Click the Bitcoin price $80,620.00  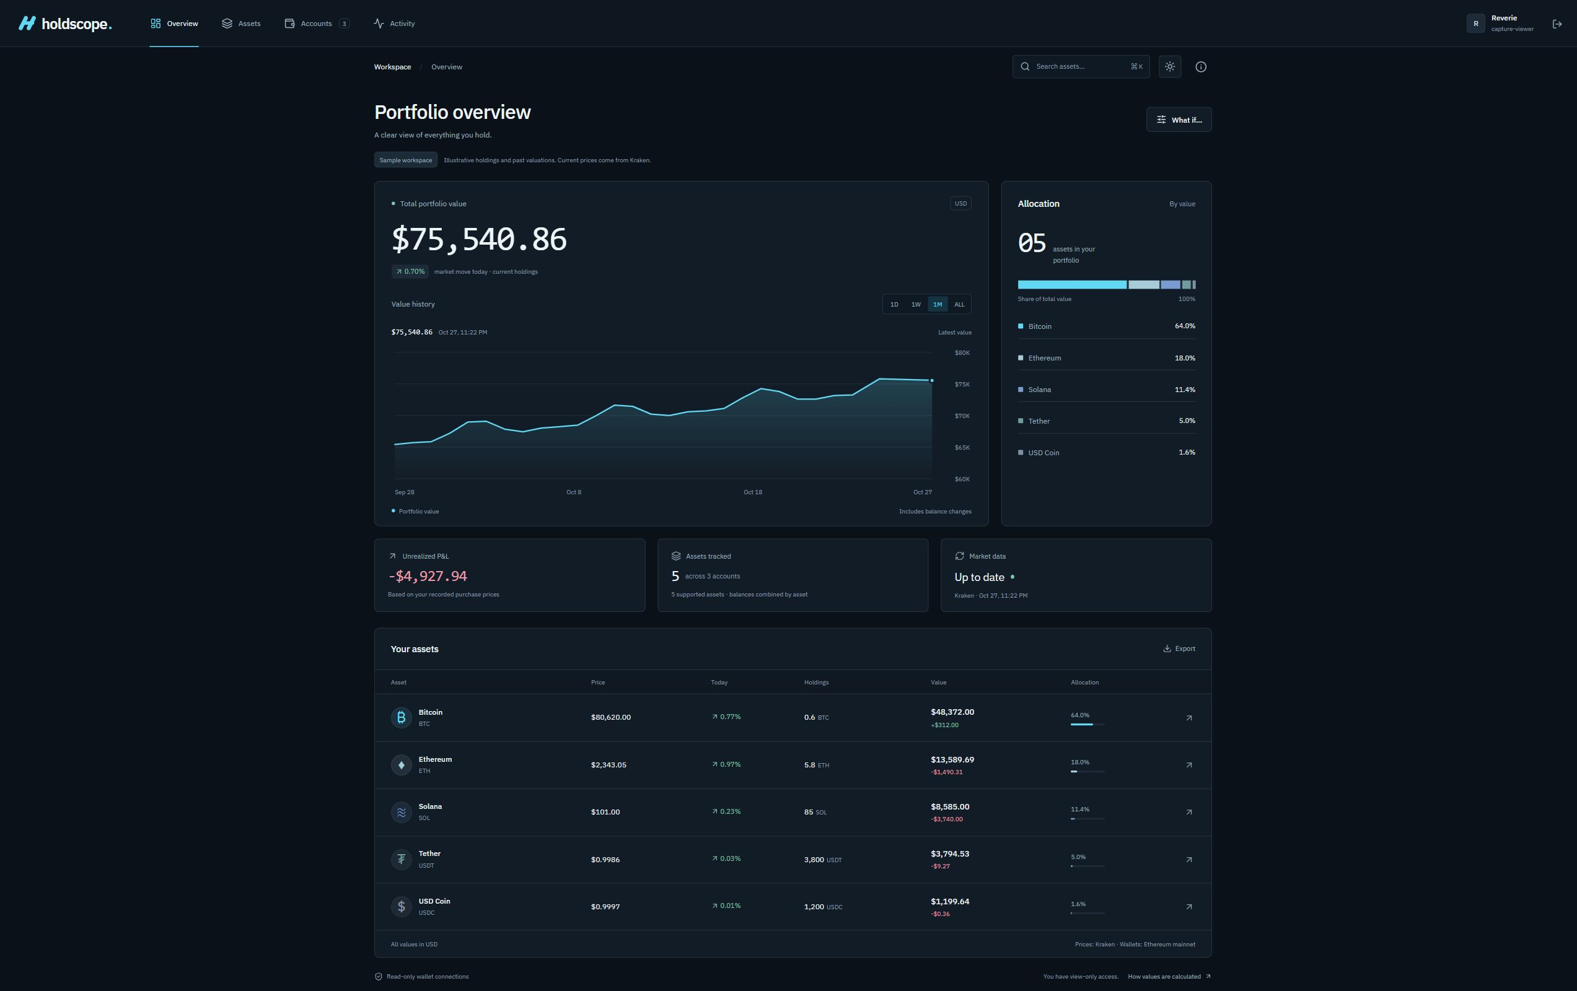point(610,717)
